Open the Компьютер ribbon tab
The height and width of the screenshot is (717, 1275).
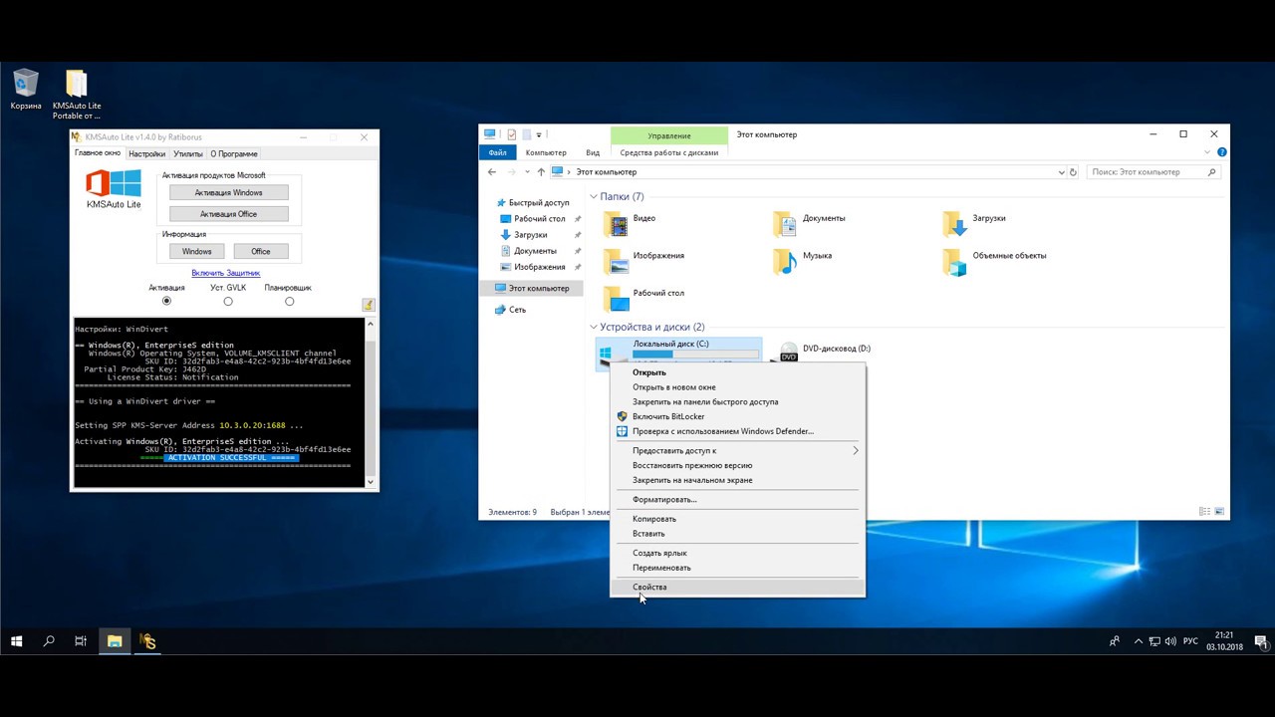coord(546,152)
